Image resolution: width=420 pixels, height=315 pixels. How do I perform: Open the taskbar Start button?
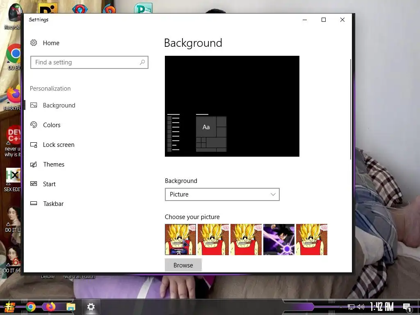10,307
